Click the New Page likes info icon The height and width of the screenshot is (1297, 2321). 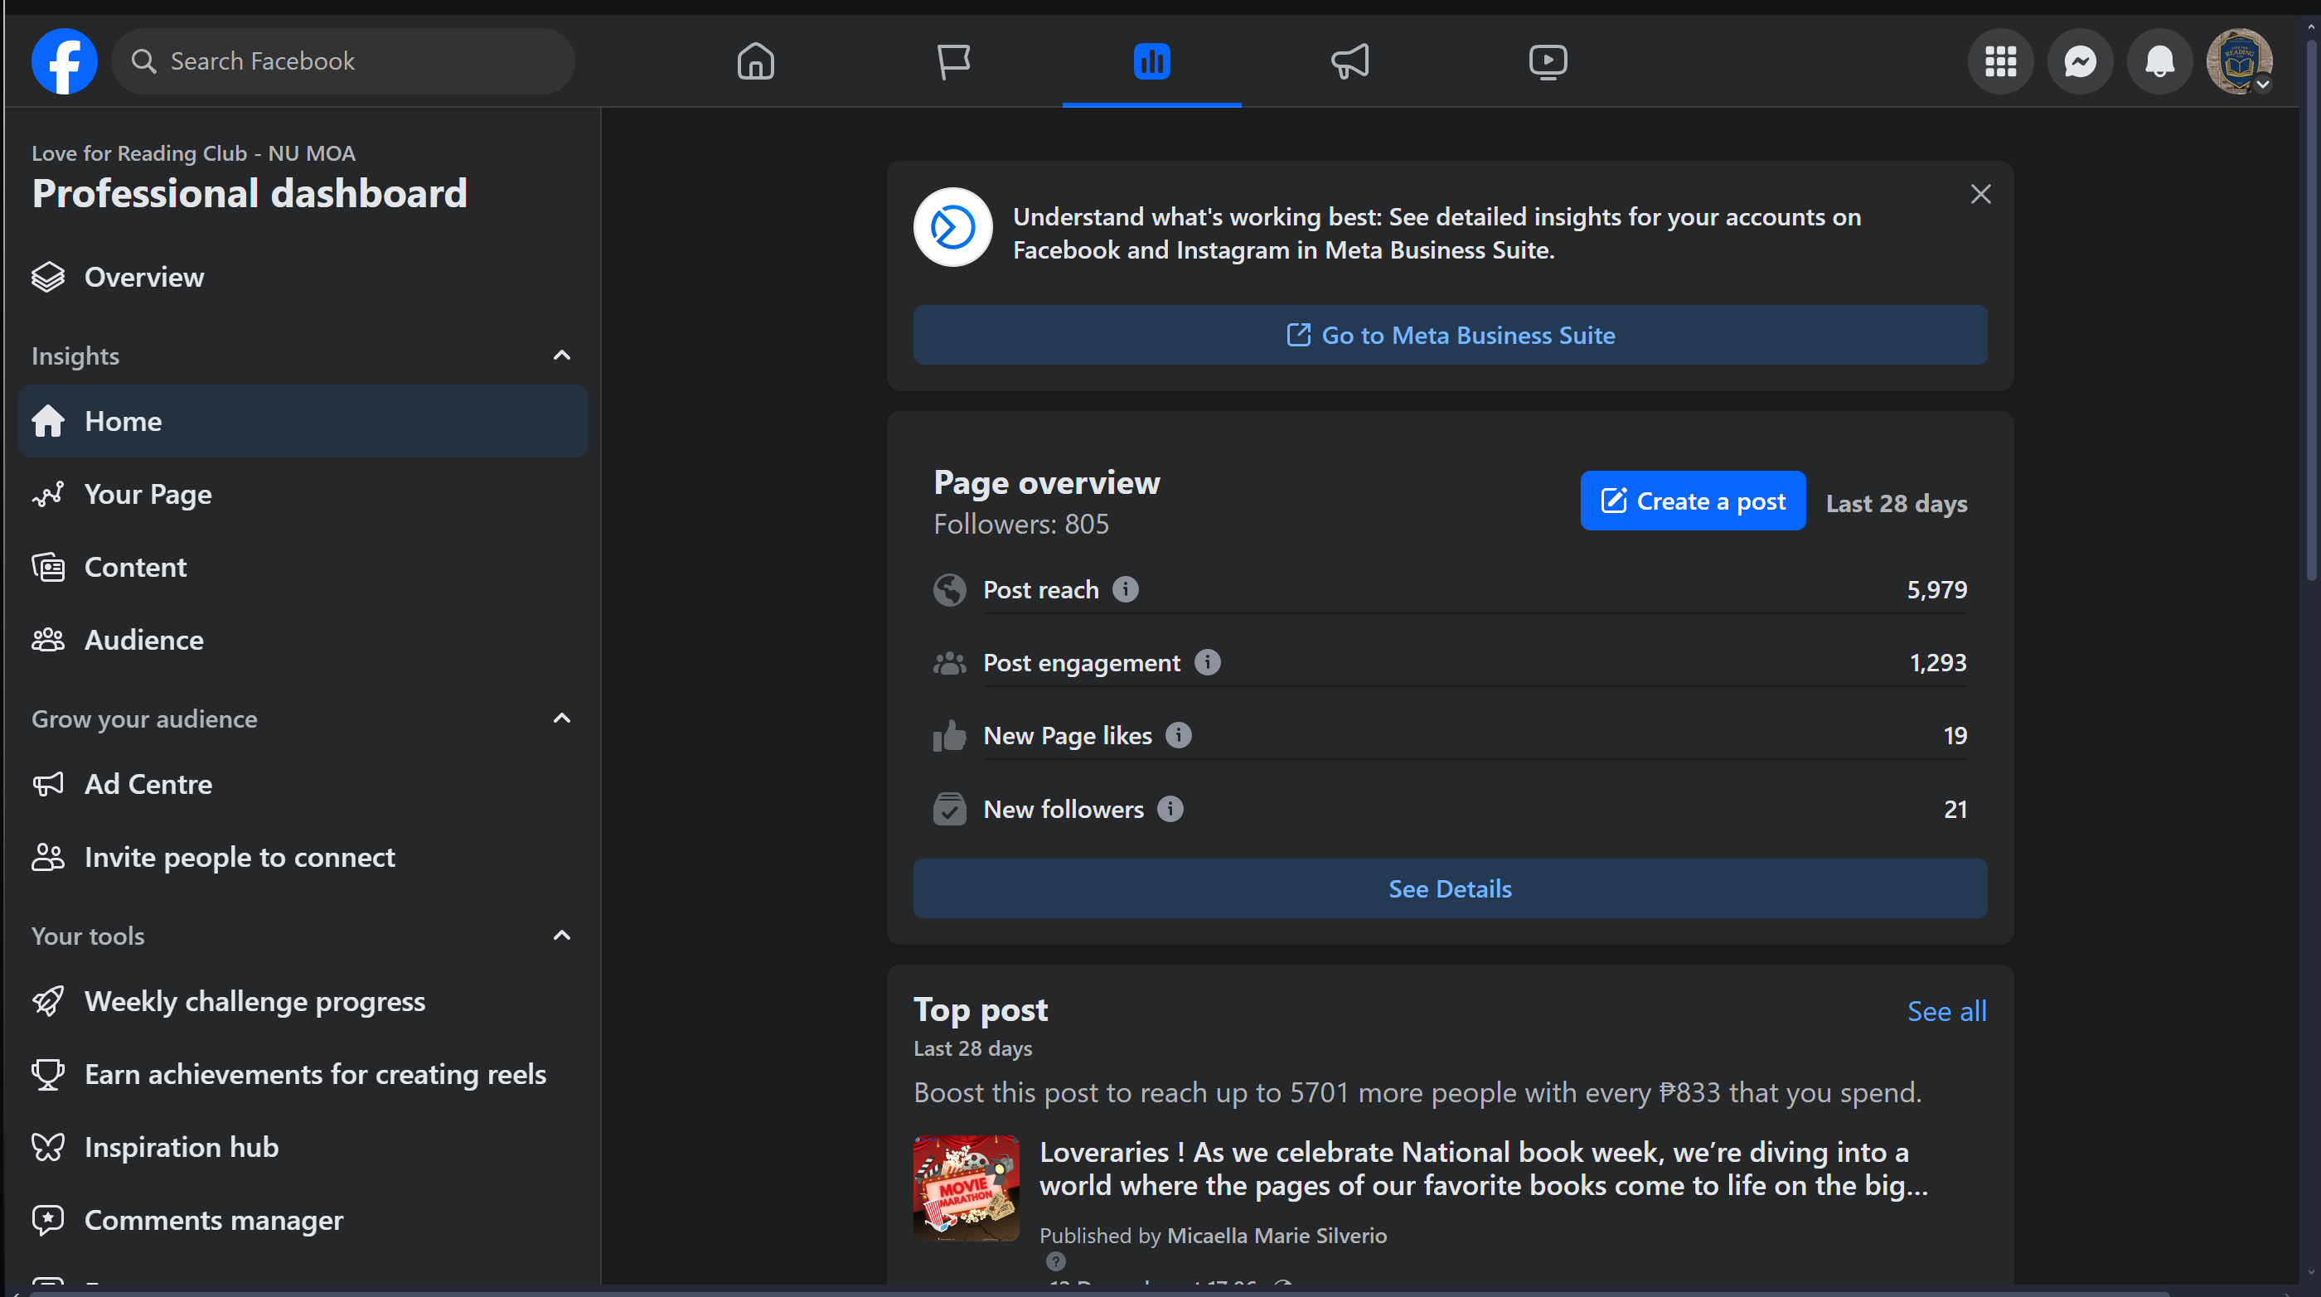1178,735
